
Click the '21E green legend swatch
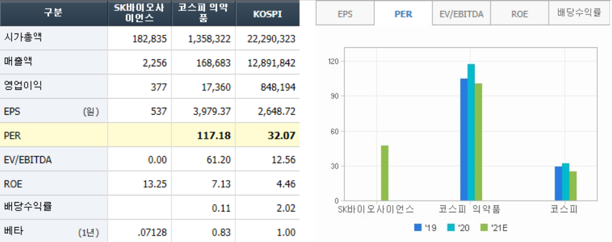[484, 228]
